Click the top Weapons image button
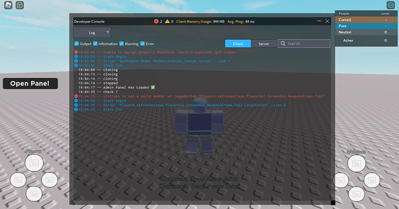The height and width of the screenshot is (209, 399). point(356,163)
